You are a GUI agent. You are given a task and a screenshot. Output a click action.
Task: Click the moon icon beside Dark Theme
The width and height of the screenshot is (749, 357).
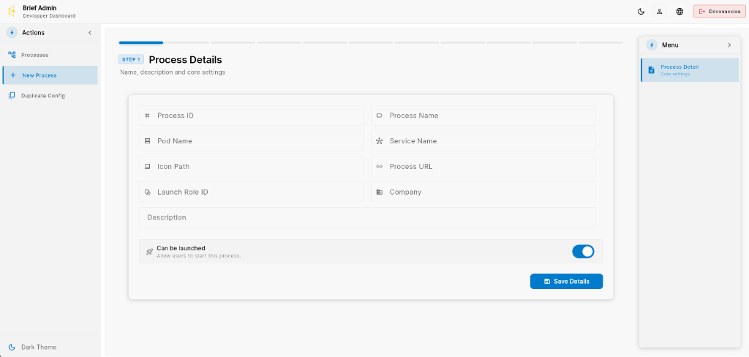click(x=12, y=347)
